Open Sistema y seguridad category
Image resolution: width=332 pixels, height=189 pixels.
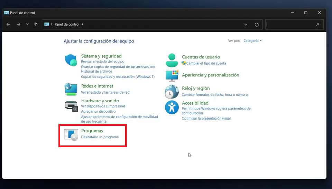coord(101,56)
